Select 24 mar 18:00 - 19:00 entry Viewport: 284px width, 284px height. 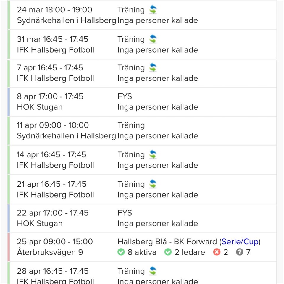(54, 10)
